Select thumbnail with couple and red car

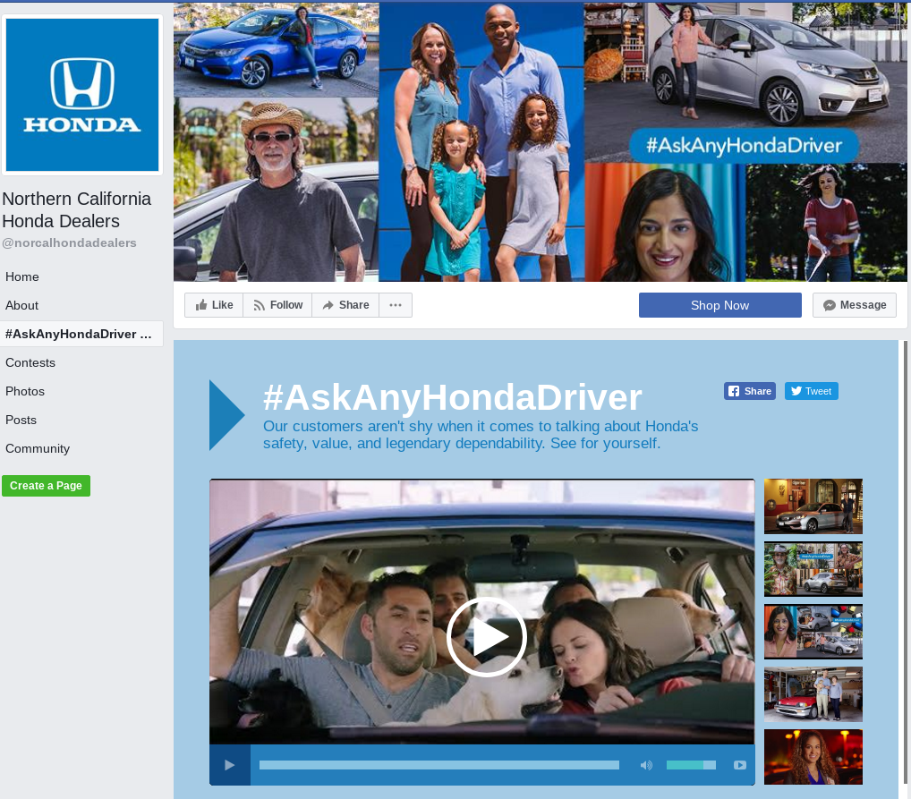pos(813,694)
